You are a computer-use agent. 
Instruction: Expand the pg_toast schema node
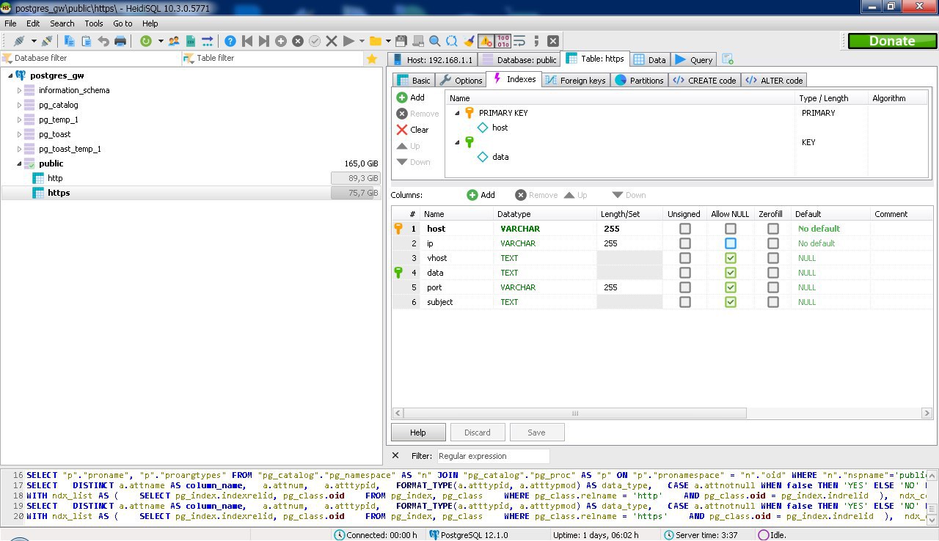(x=20, y=134)
